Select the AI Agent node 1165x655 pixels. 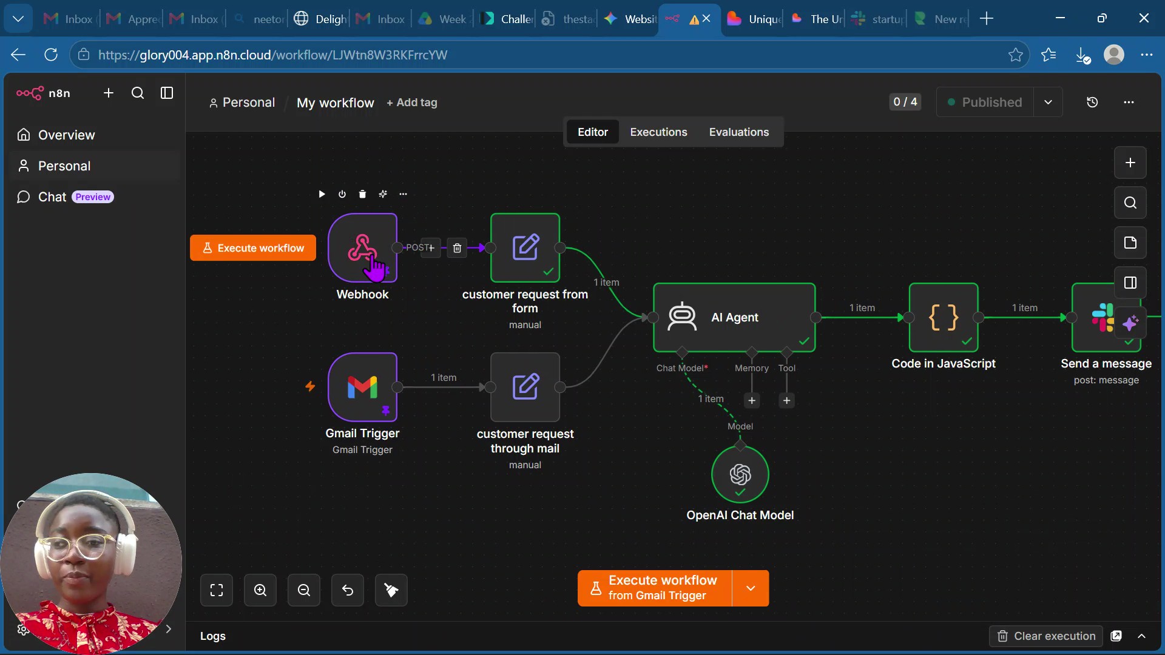coord(734,317)
